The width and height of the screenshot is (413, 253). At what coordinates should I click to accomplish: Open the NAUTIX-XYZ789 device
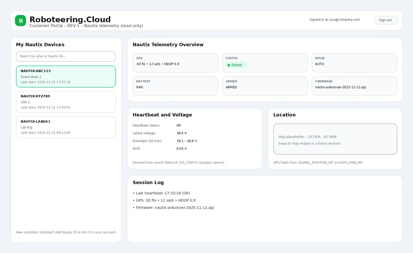66,102
